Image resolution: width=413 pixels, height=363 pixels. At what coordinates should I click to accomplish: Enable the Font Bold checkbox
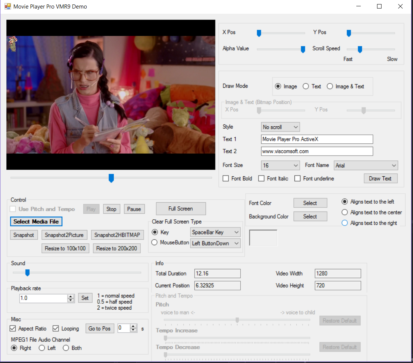[x=226, y=179]
